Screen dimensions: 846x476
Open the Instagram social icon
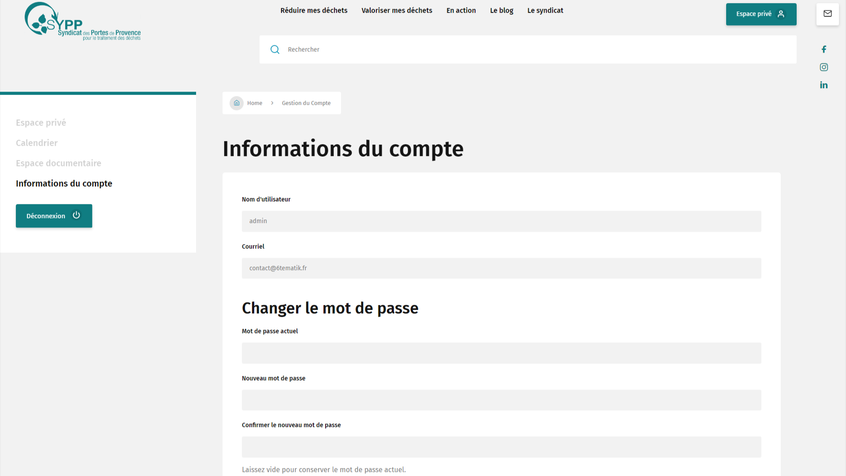(x=824, y=67)
